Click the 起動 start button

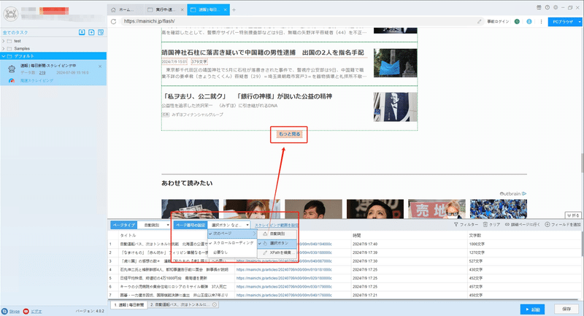point(532,309)
